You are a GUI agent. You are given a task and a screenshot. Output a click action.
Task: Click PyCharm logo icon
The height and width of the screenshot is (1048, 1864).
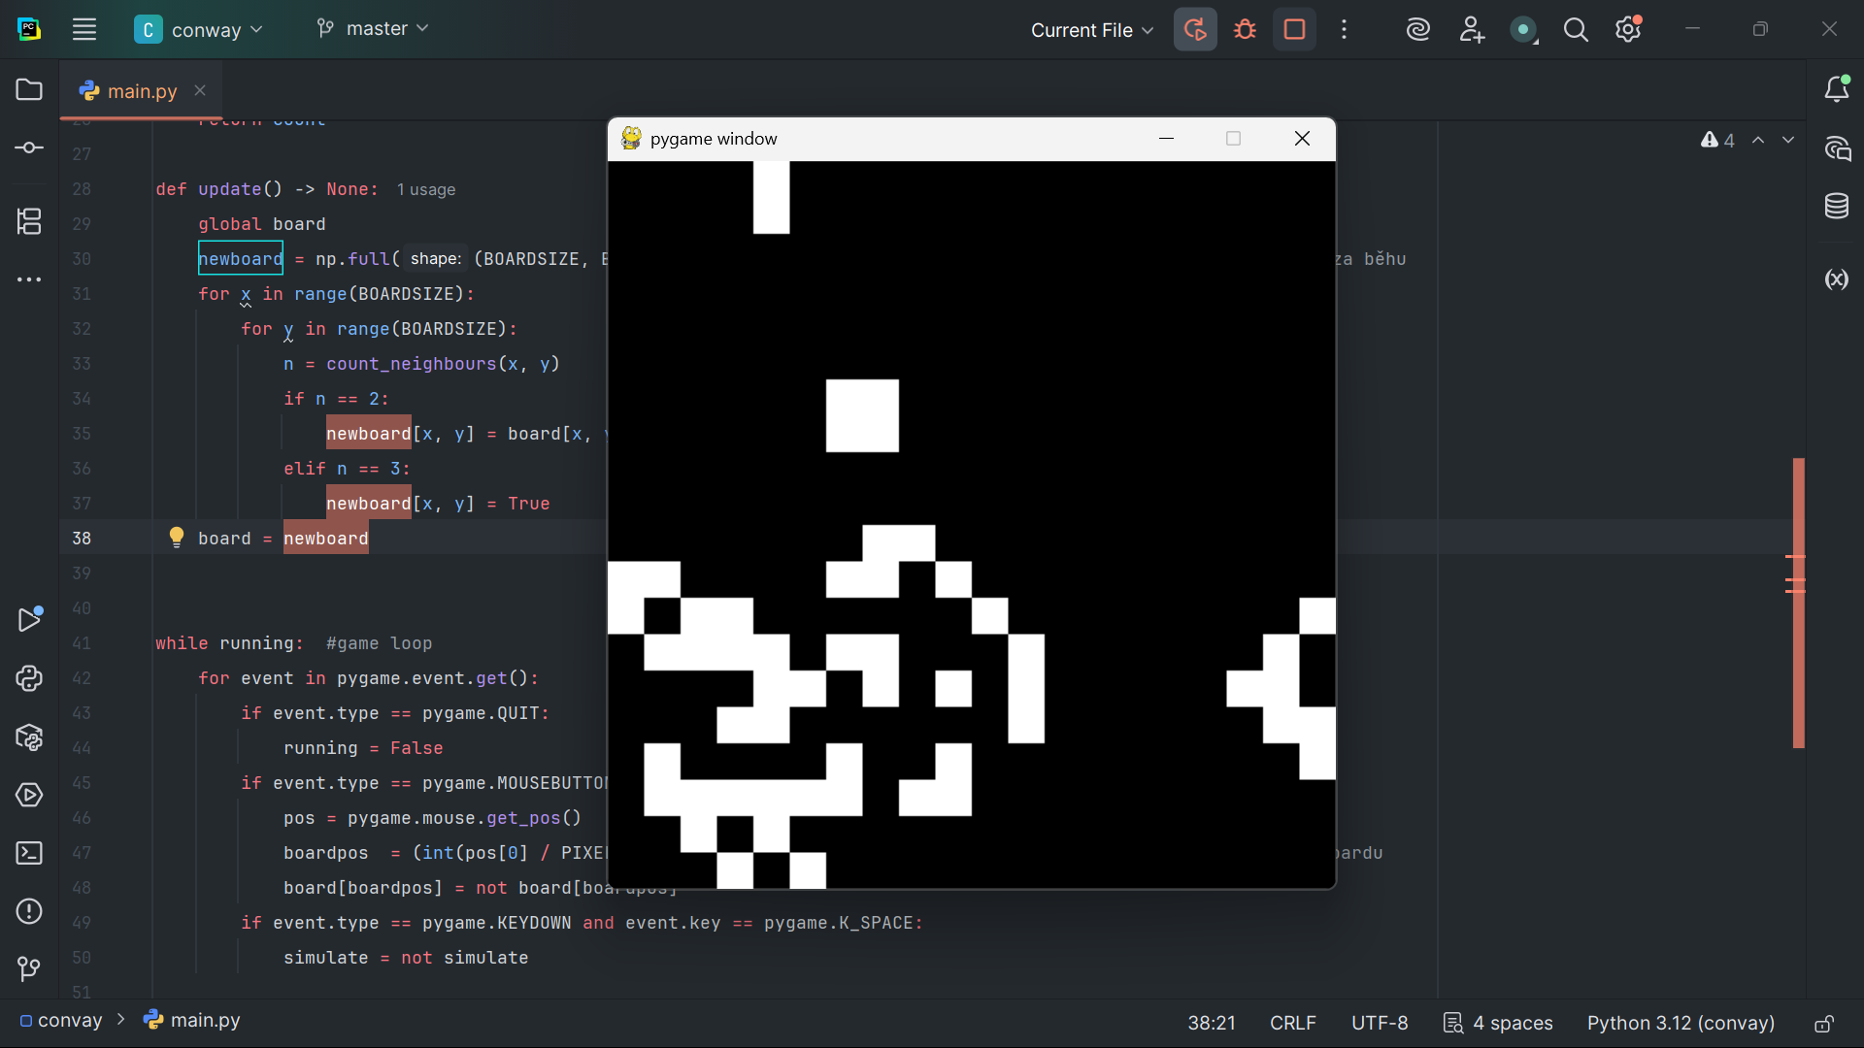[29, 29]
